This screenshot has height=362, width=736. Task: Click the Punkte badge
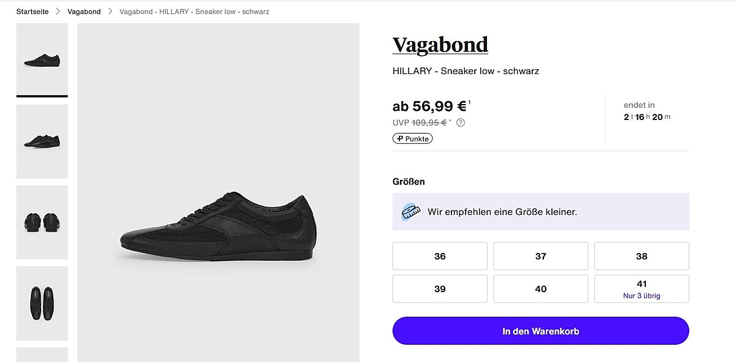click(x=413, y=138)
